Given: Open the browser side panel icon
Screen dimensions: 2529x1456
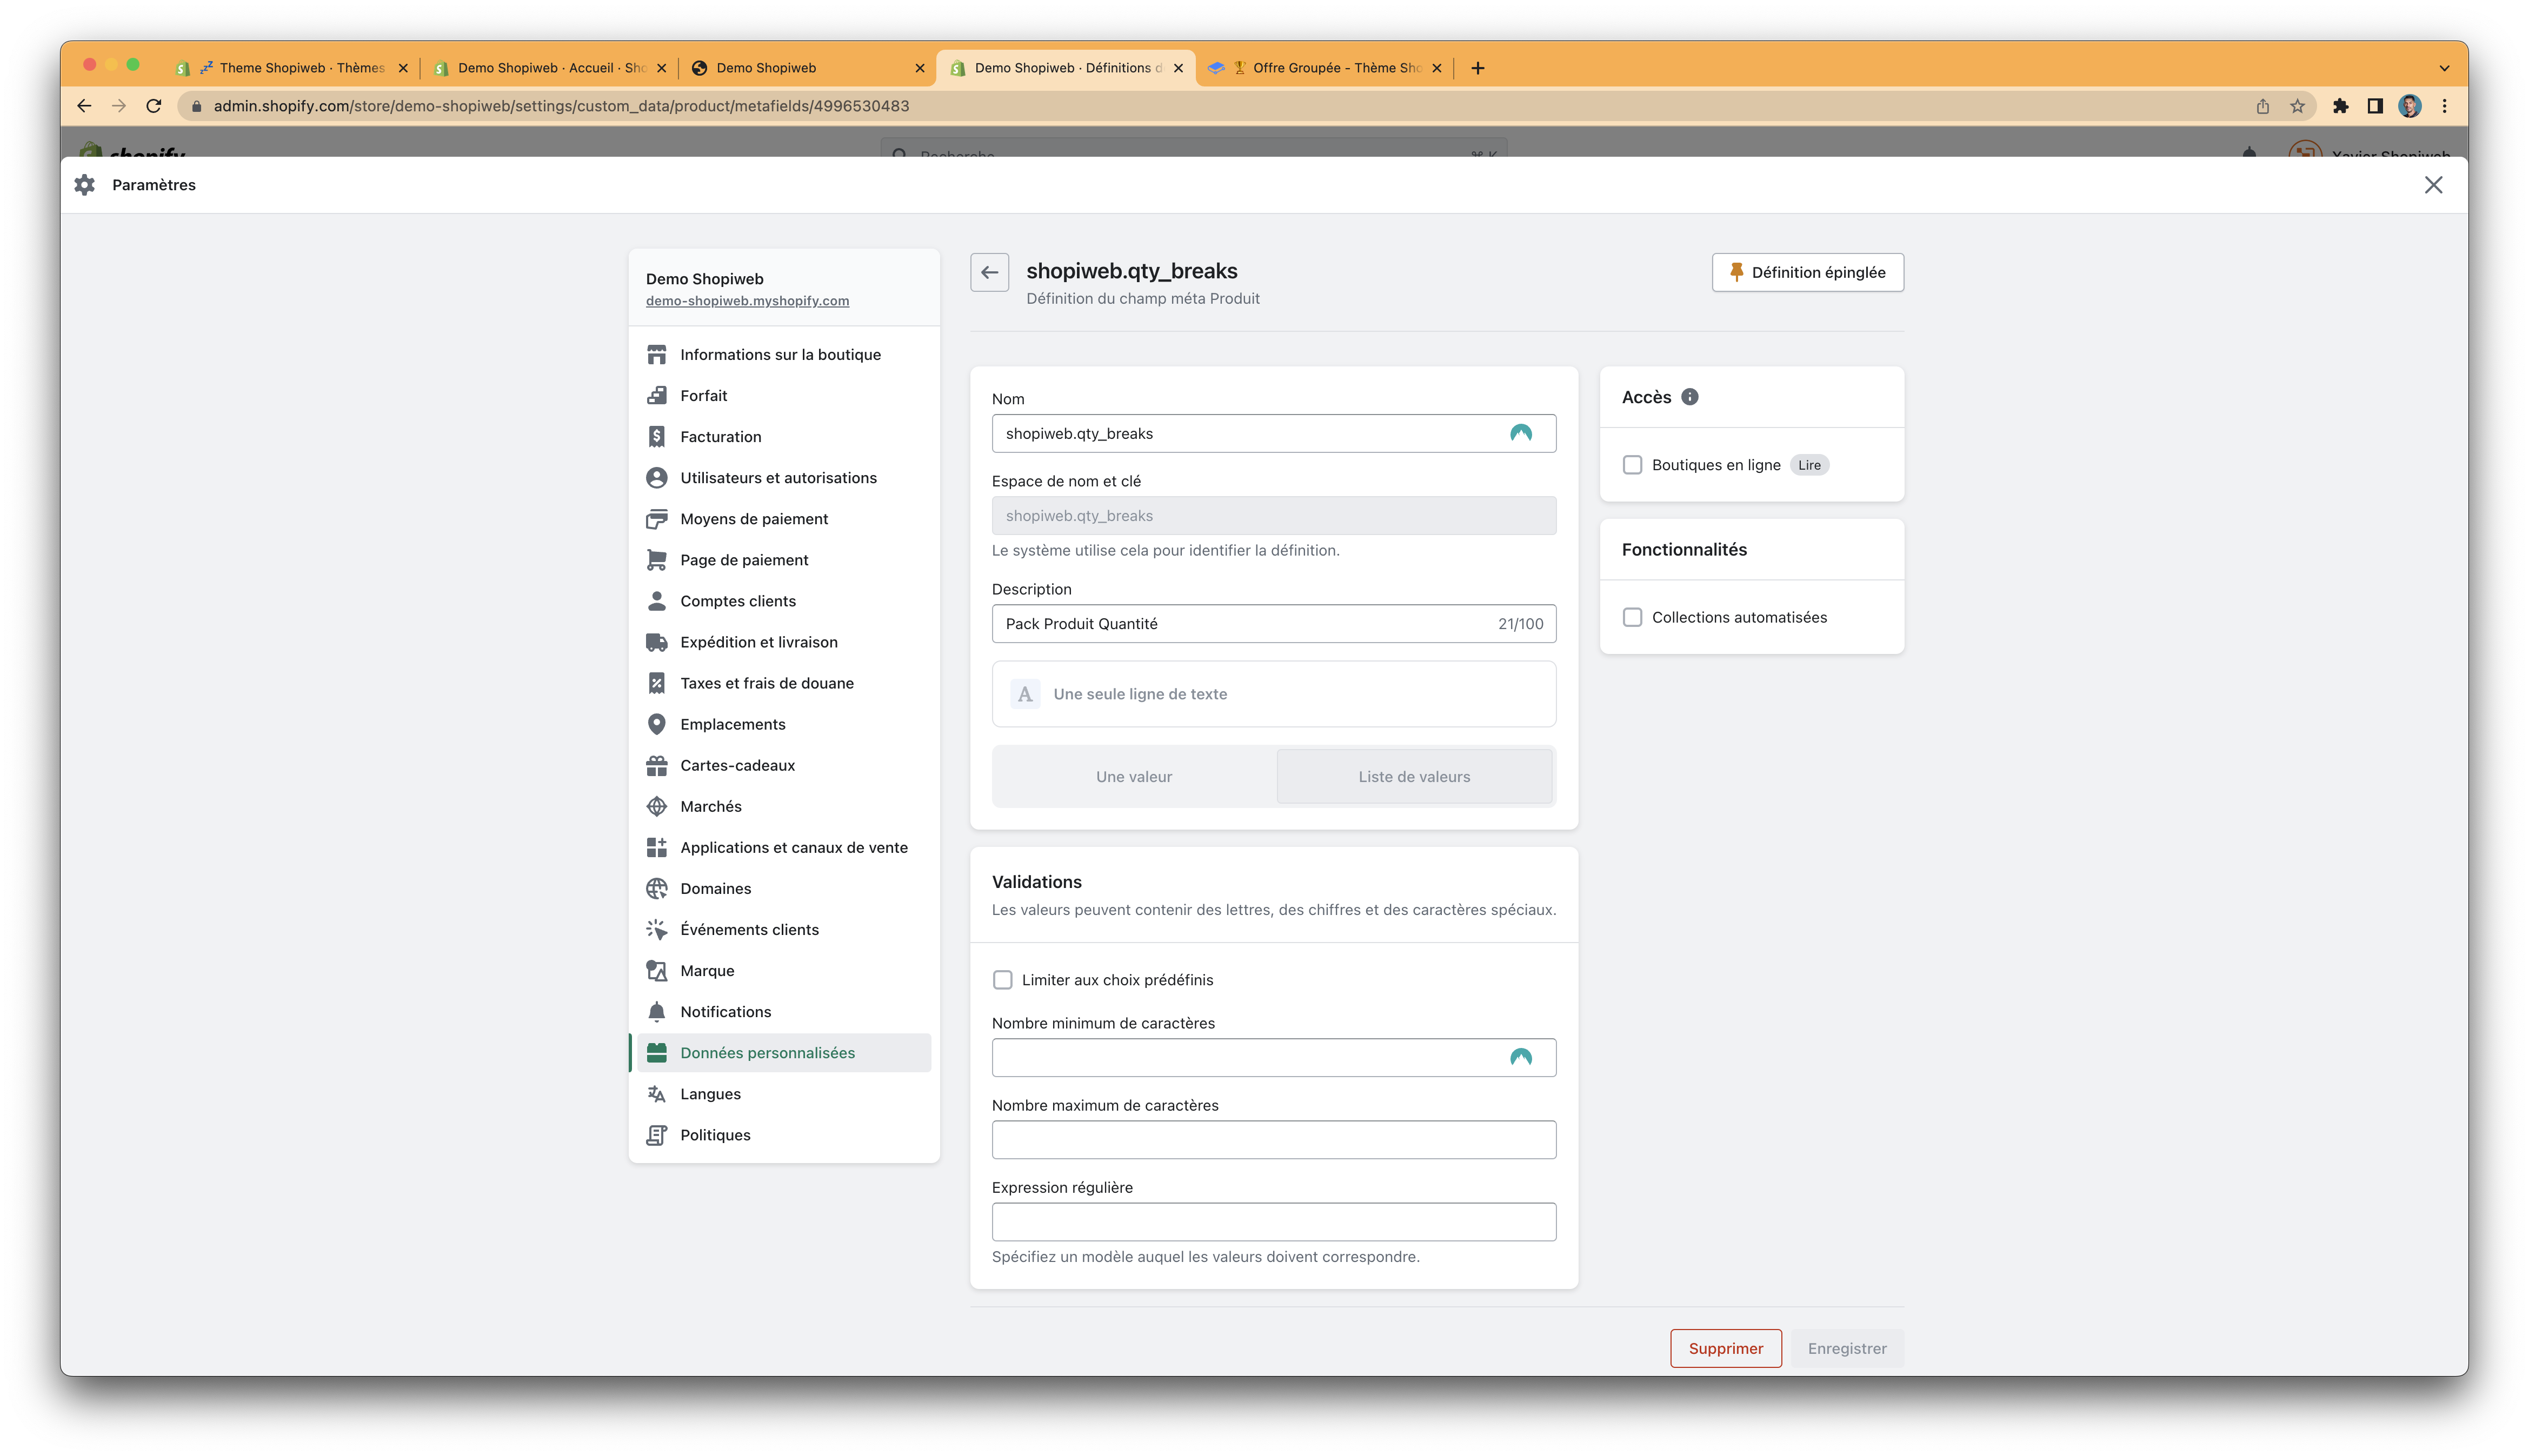Looking at the screenshot, I should click(2374, 106).
